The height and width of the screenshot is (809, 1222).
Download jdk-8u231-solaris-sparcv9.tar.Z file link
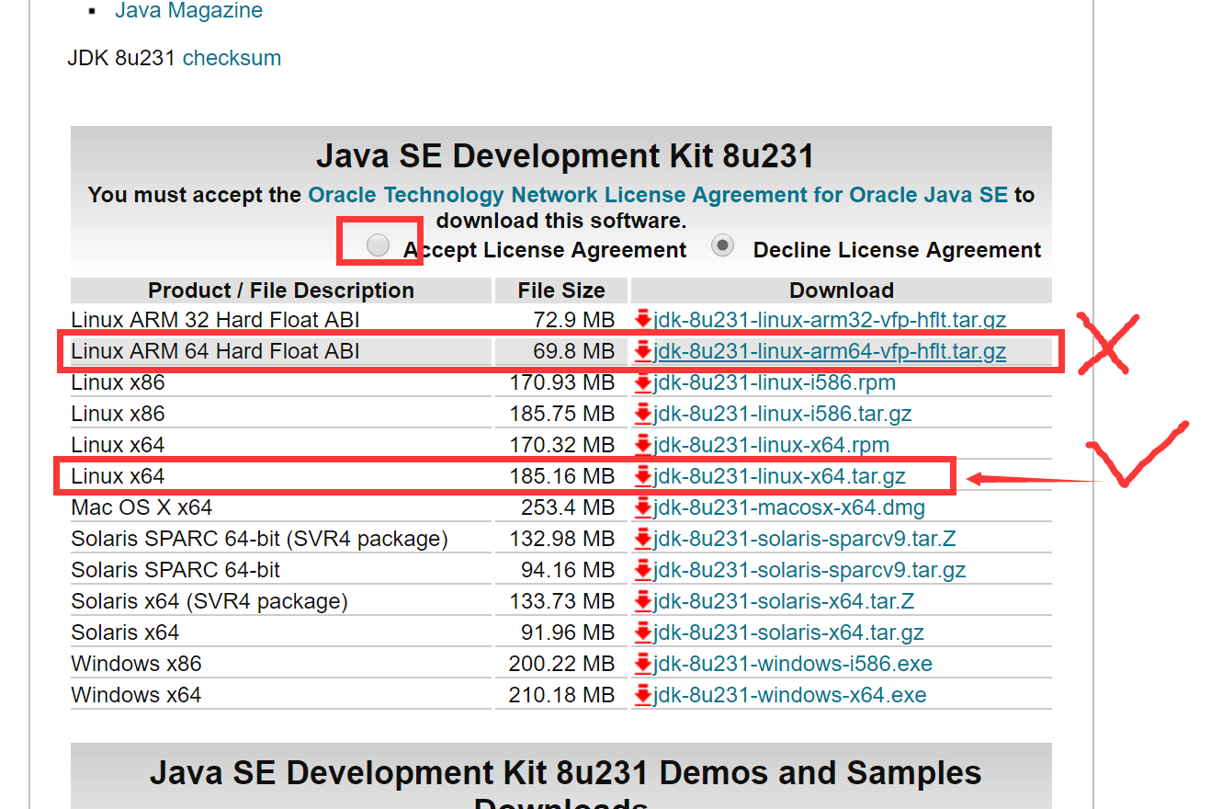(x=805, y=539)
